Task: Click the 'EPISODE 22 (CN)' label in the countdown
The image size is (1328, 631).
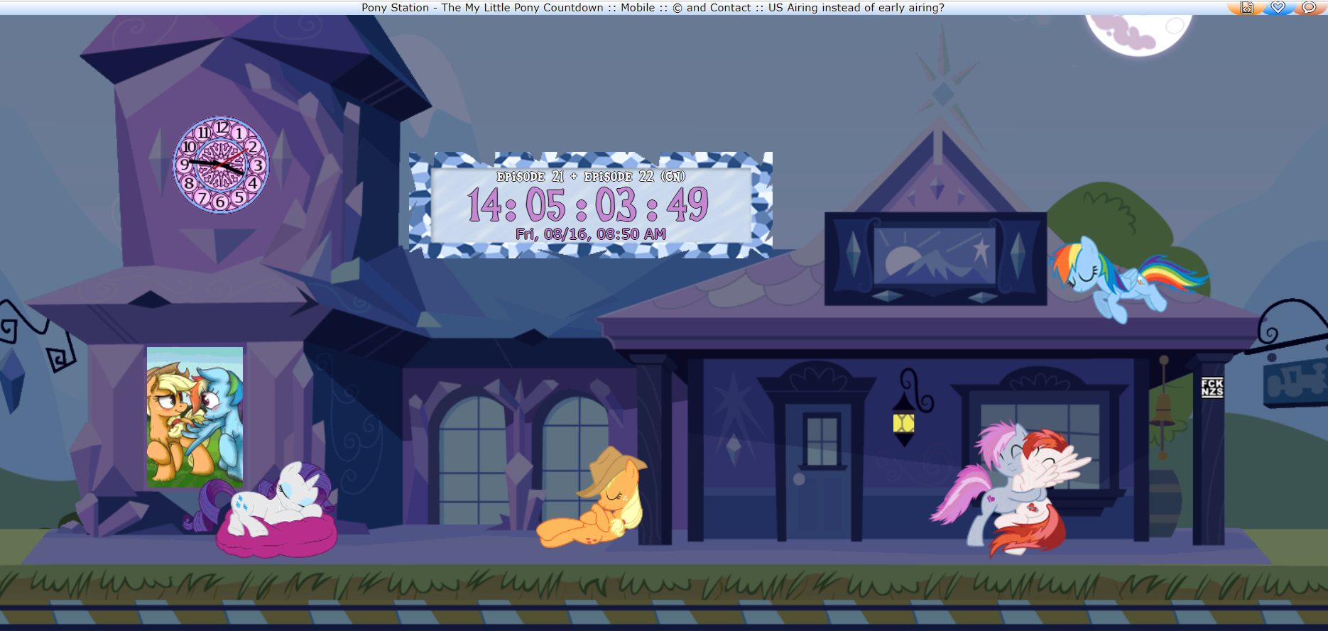Action: [634, 176]
